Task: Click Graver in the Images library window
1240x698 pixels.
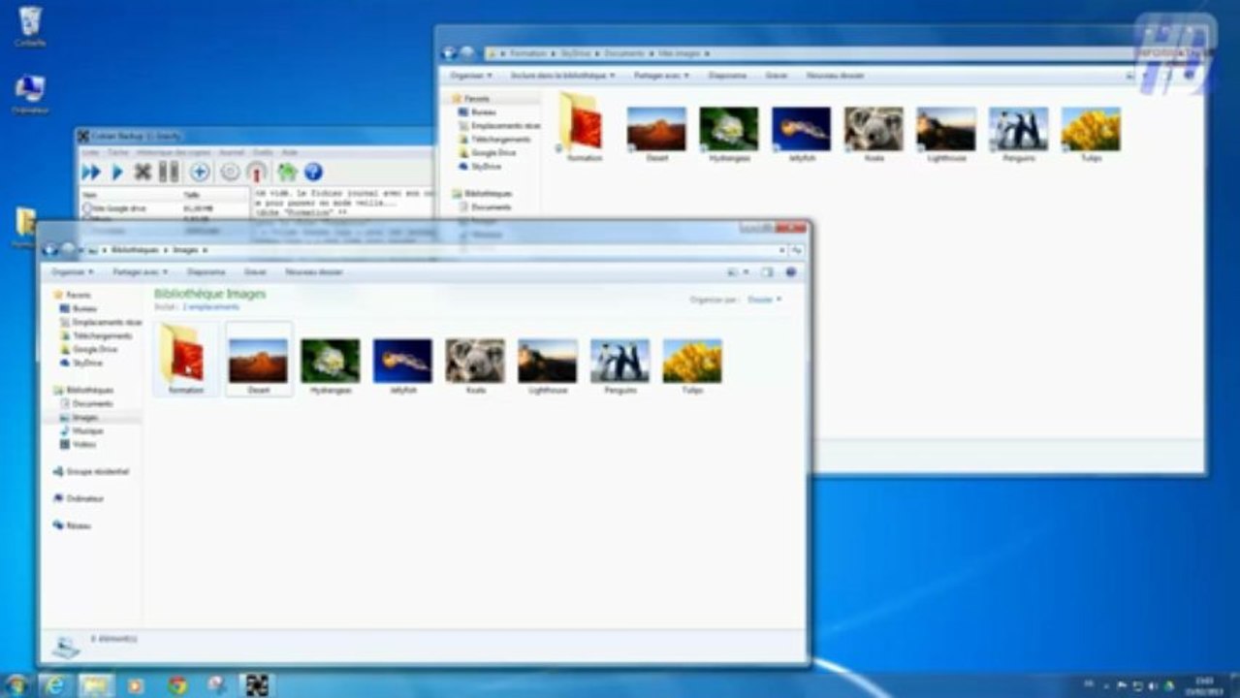Action: tap(255, 272)
